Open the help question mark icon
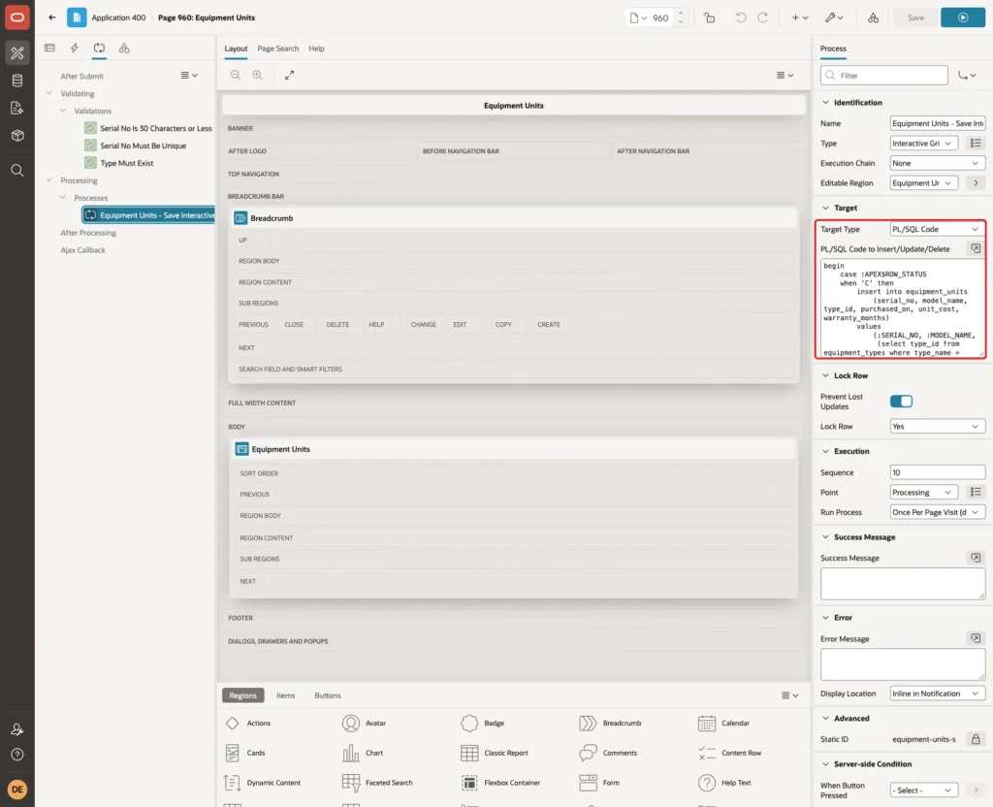 pos(17,755)
